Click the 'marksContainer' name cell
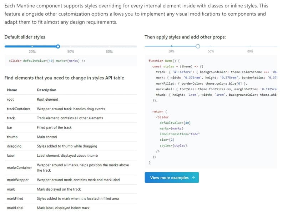This screenshot has height=216, width=288. [19, 167]
